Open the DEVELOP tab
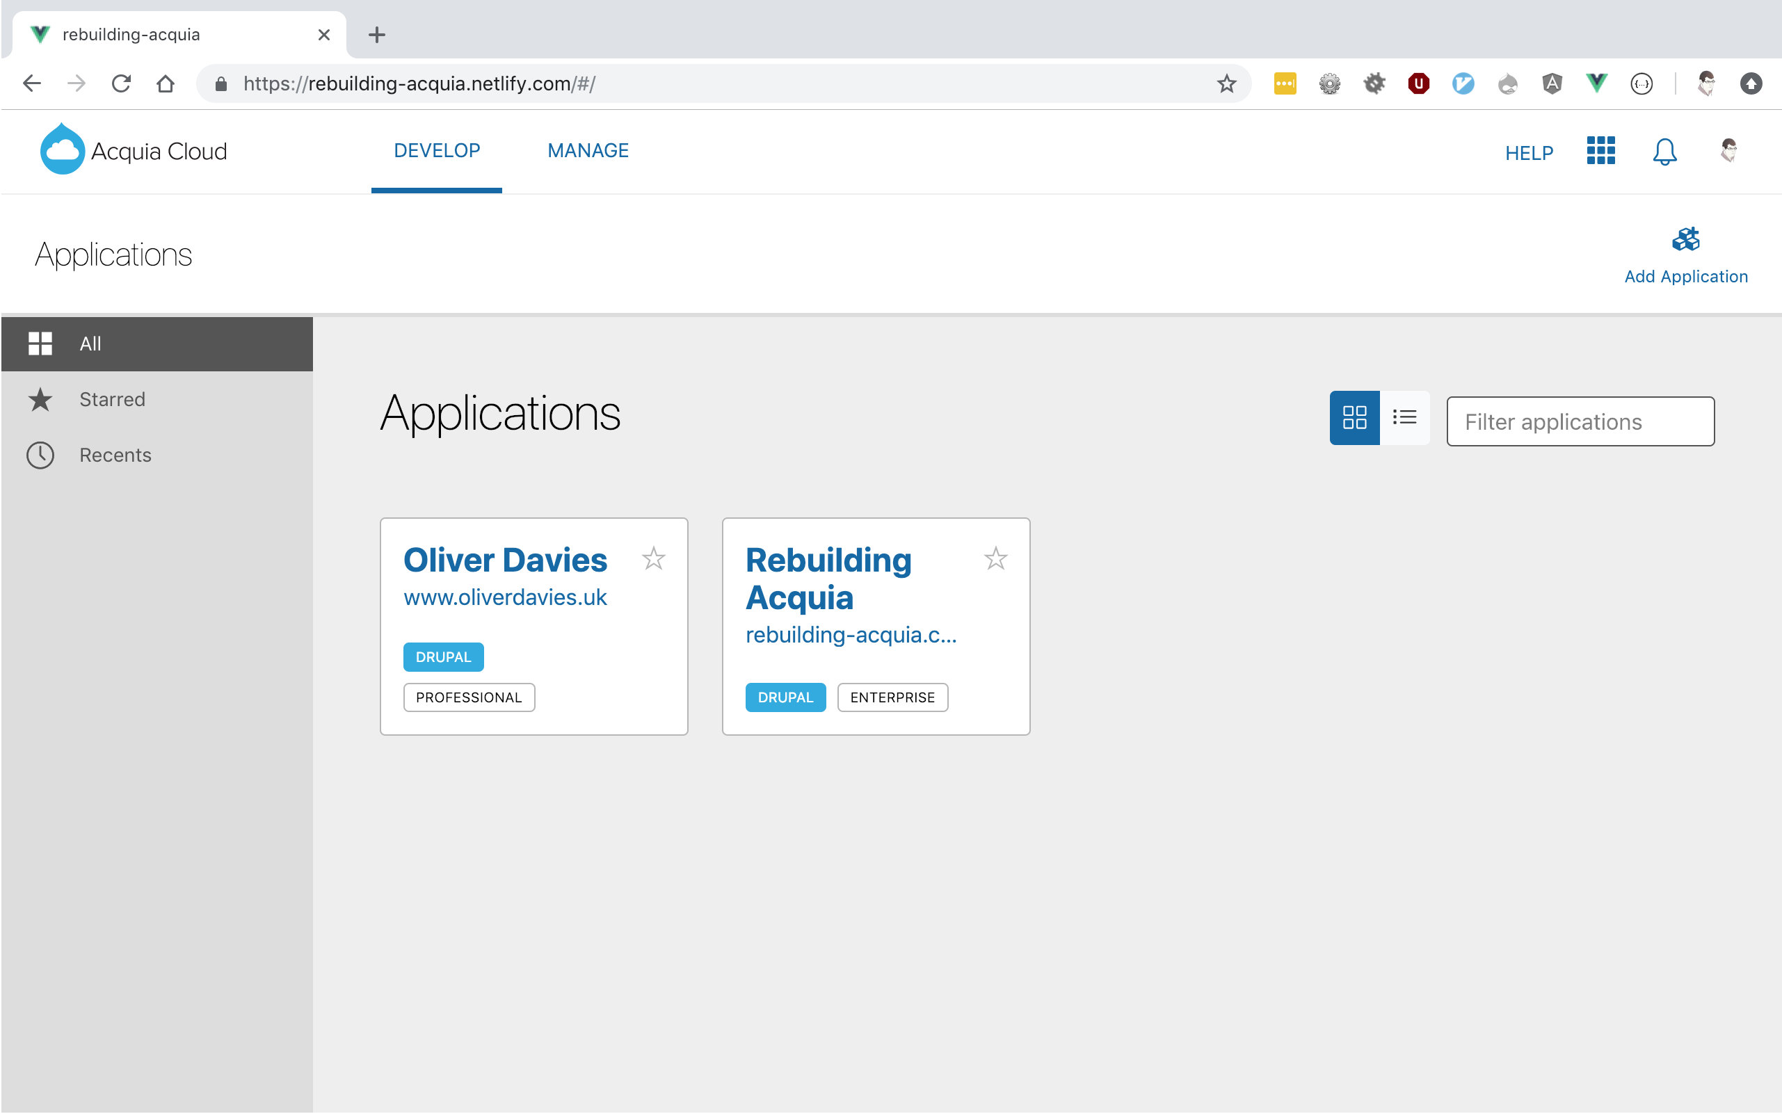 click(x=436, y=150)
